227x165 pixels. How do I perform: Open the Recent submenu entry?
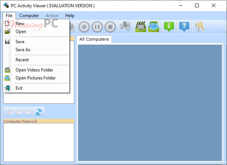click(36, 60)
